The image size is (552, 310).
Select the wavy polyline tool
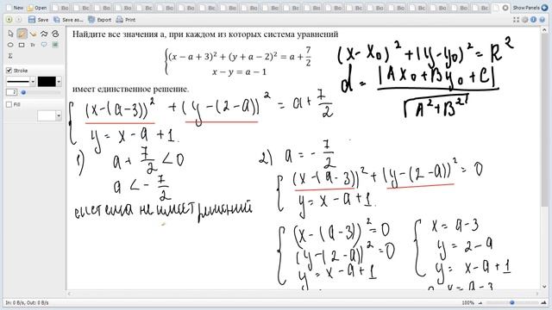[x=44, y=34]
